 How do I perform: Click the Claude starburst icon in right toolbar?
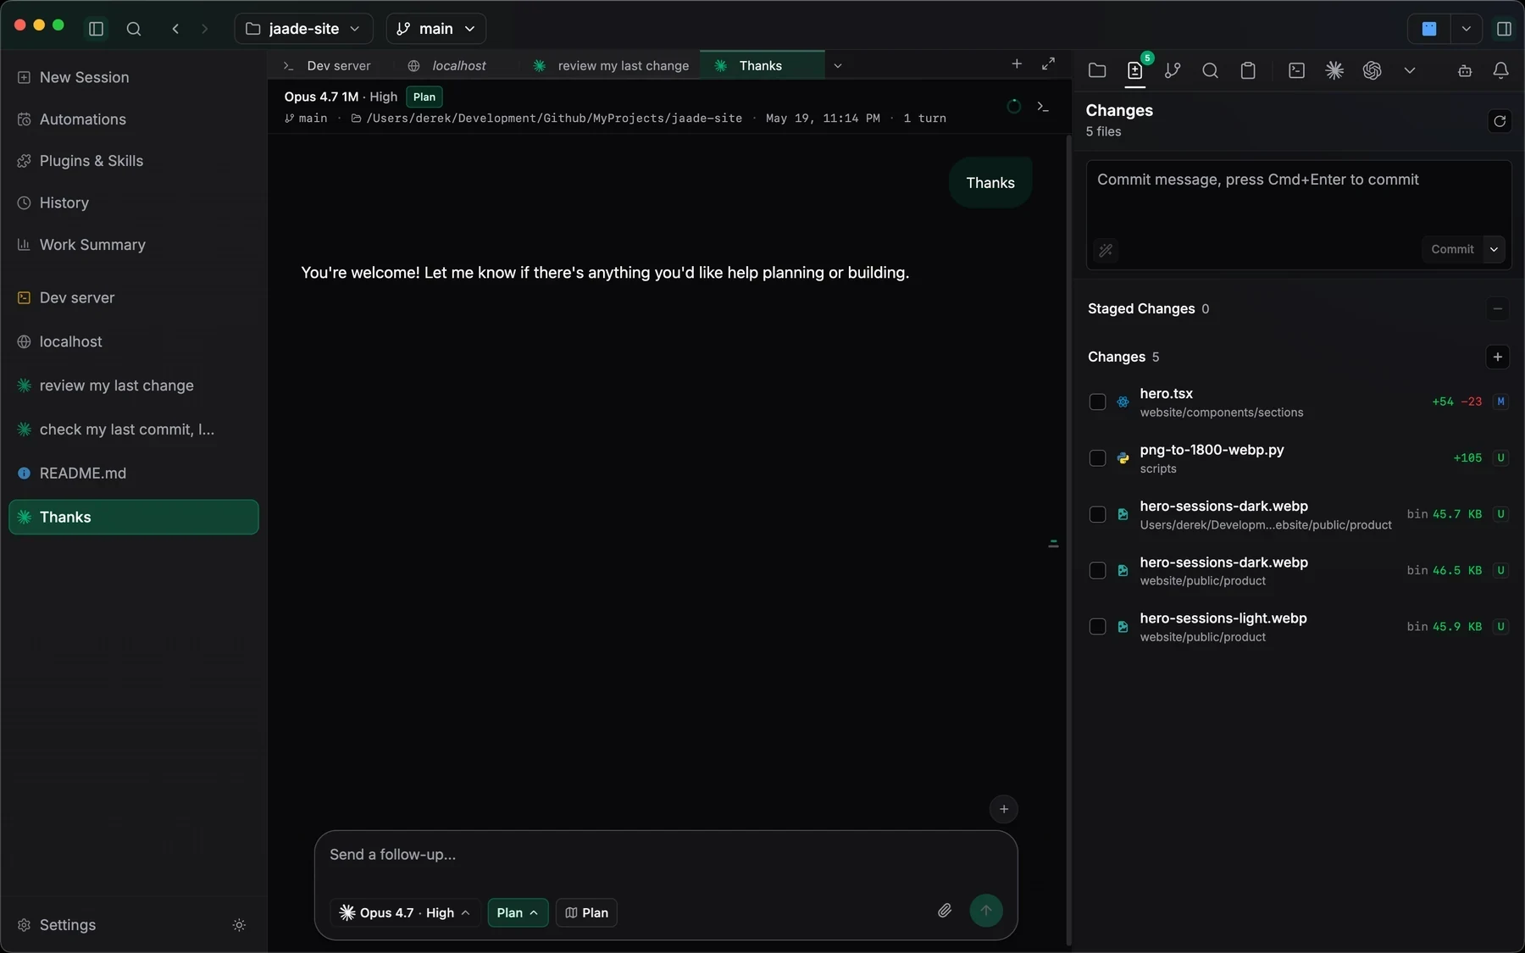[x=1334, y=70]
